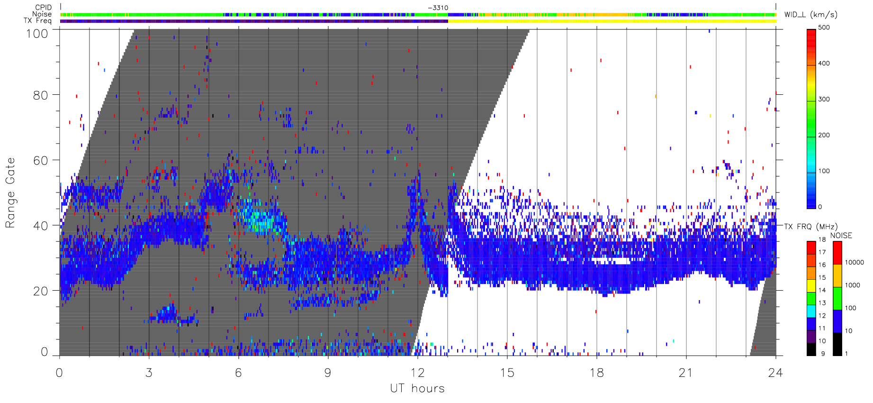Click the 'TX FRQ (MHz)' legend title
The width and height of the screenshot is (873, 403).
pos(810,227)
